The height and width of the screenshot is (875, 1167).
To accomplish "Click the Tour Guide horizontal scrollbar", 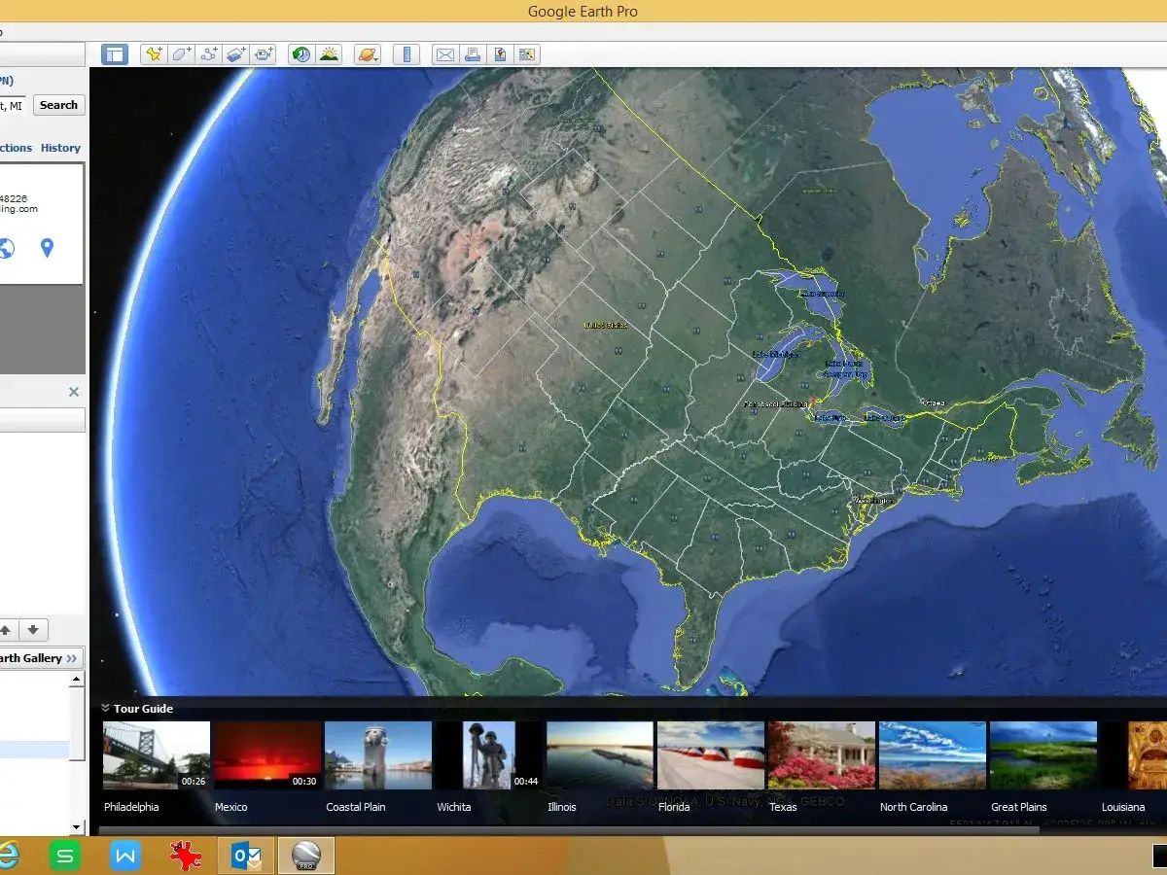I will [x=569, y=830].
